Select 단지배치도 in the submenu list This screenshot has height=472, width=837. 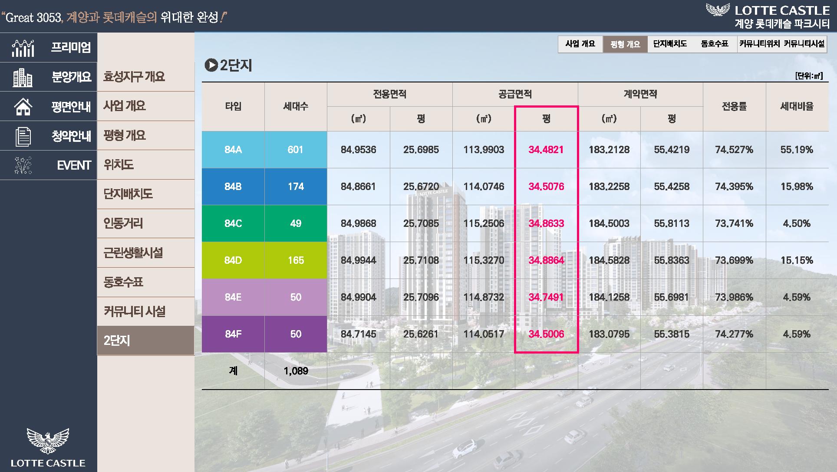(x=146, y=194)
